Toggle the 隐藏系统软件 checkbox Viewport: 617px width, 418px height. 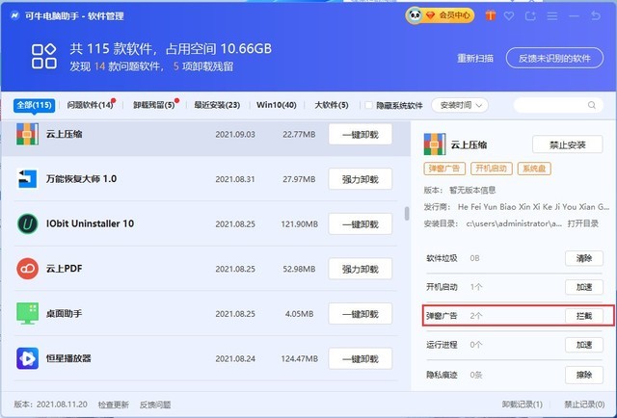pyautogui.click(x=368, y=105)
